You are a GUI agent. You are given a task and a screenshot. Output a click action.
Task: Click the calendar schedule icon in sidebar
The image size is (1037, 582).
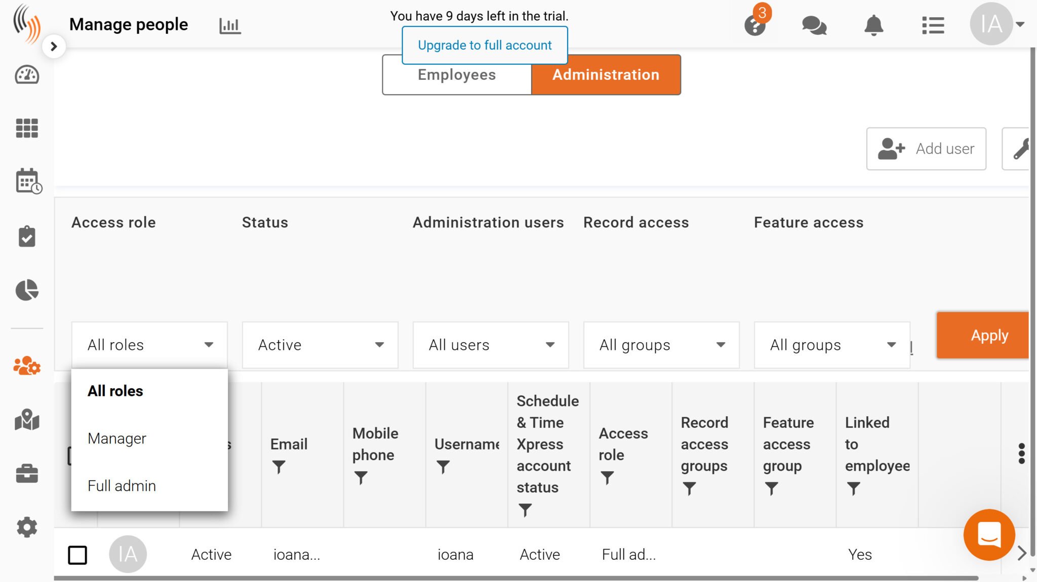(28, 181)
